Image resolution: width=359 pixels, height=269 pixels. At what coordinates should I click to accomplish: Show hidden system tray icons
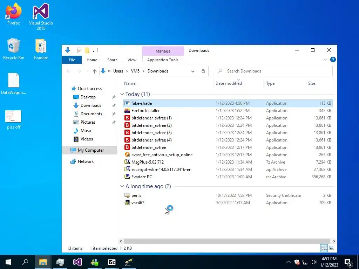(x=289, y=262)
